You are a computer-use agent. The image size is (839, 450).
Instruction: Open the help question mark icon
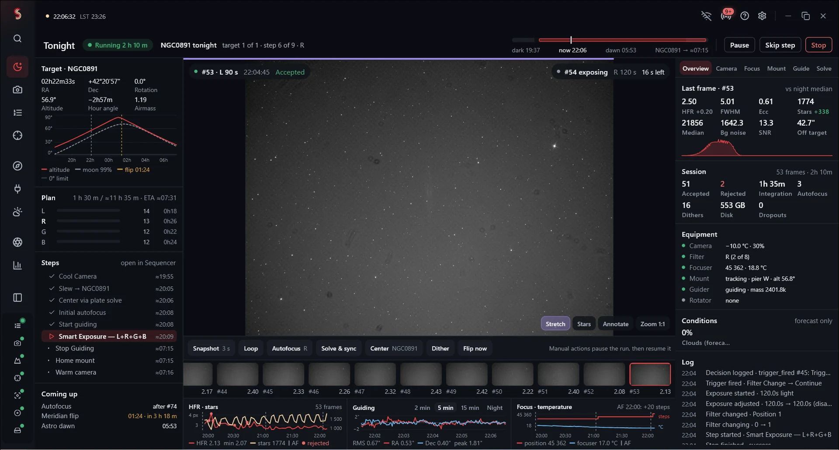coord(745,16)
